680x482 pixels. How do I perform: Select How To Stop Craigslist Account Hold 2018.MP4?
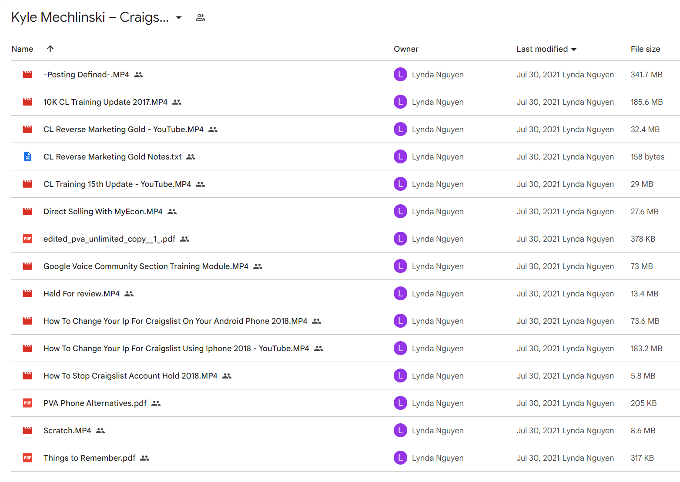click(x=131, y=376)
